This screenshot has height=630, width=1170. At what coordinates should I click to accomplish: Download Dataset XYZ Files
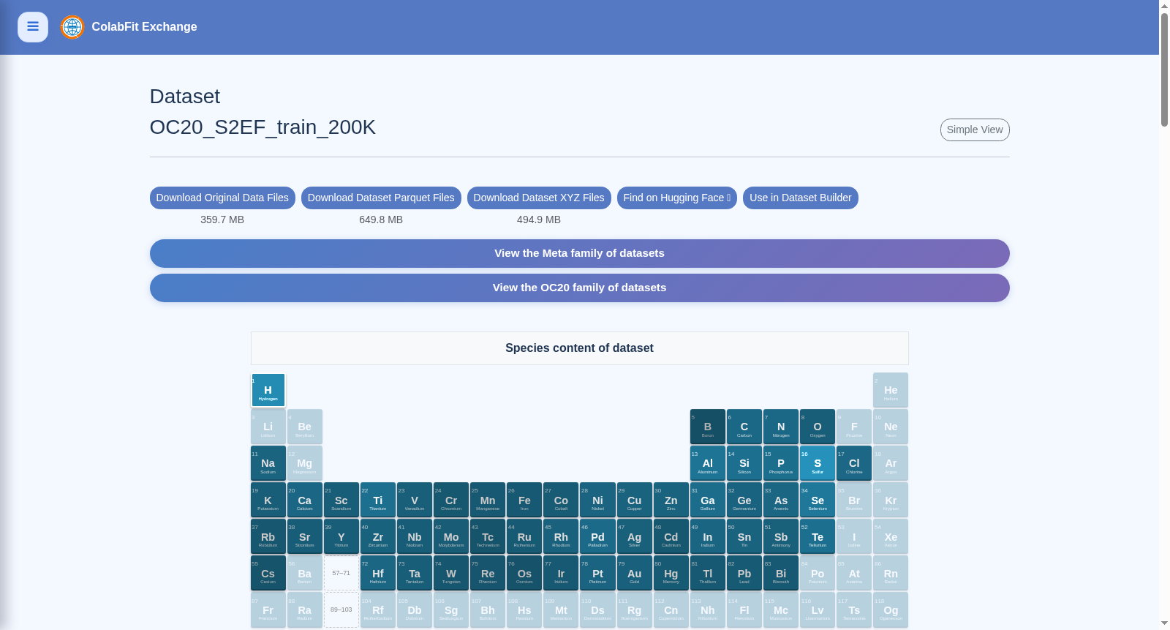point(539,198)
